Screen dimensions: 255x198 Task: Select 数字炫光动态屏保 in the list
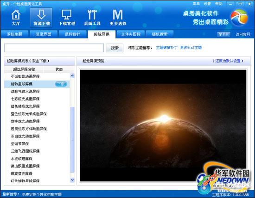[37, 121]
